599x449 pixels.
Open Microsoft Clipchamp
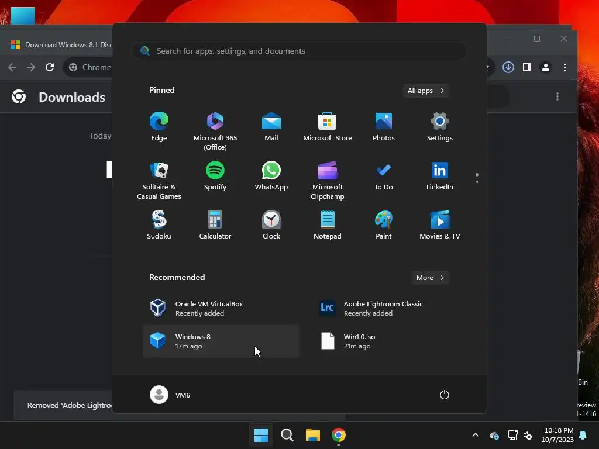click(328, 180)
